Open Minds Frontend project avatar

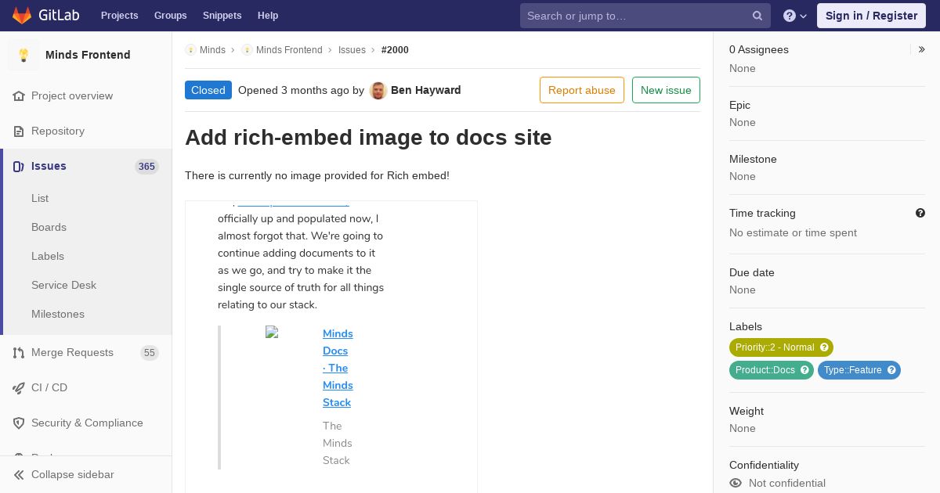tap(23, 55)
